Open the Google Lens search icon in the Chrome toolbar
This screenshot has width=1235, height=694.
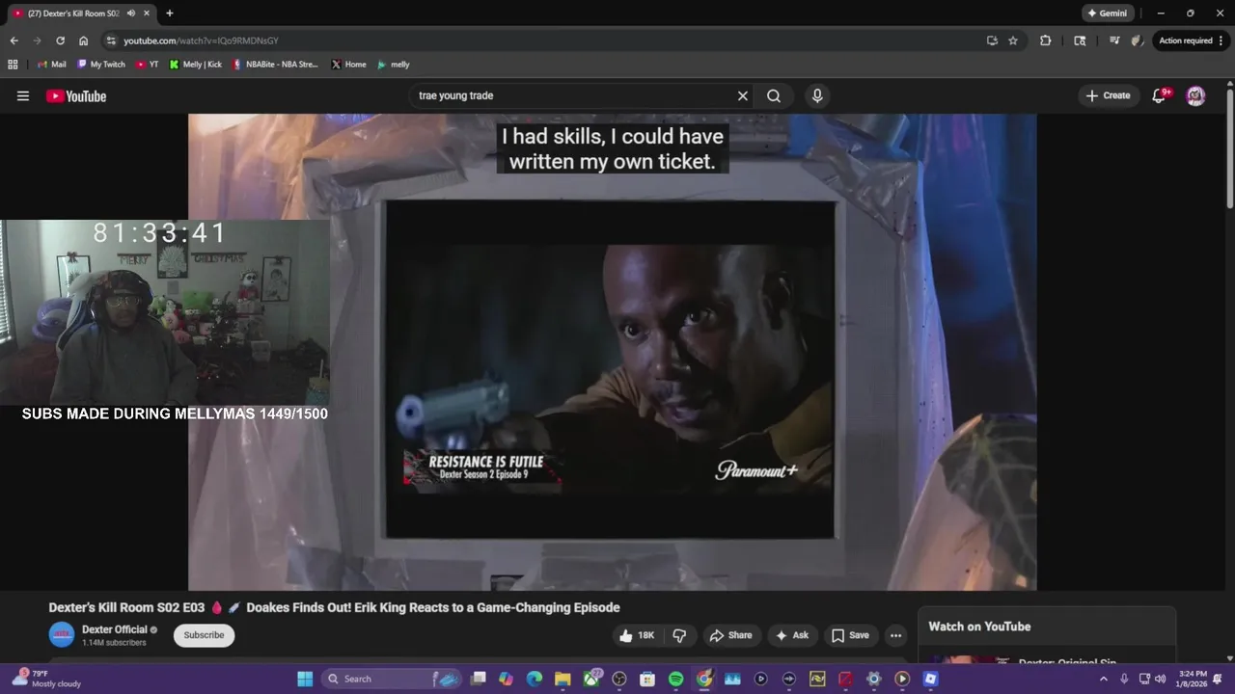[1080, 40]
